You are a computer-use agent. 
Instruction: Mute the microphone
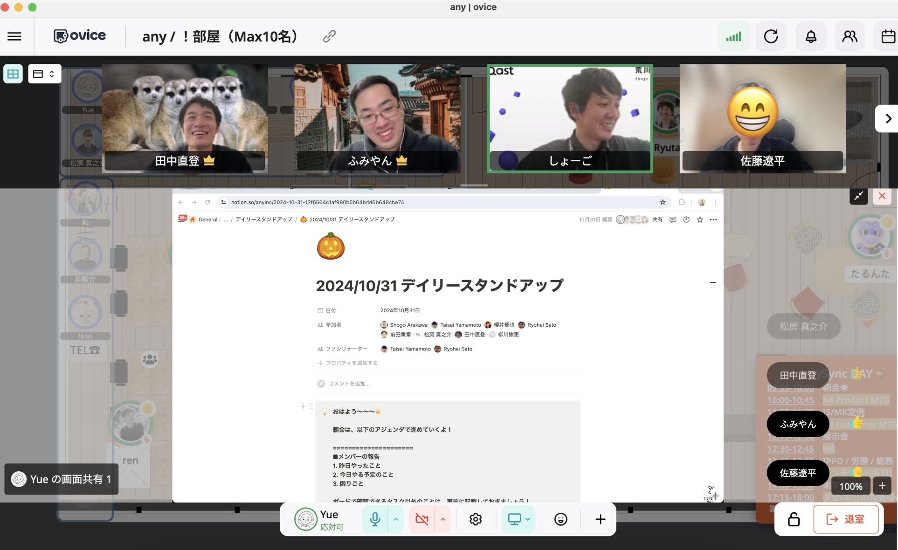(375, 519)
